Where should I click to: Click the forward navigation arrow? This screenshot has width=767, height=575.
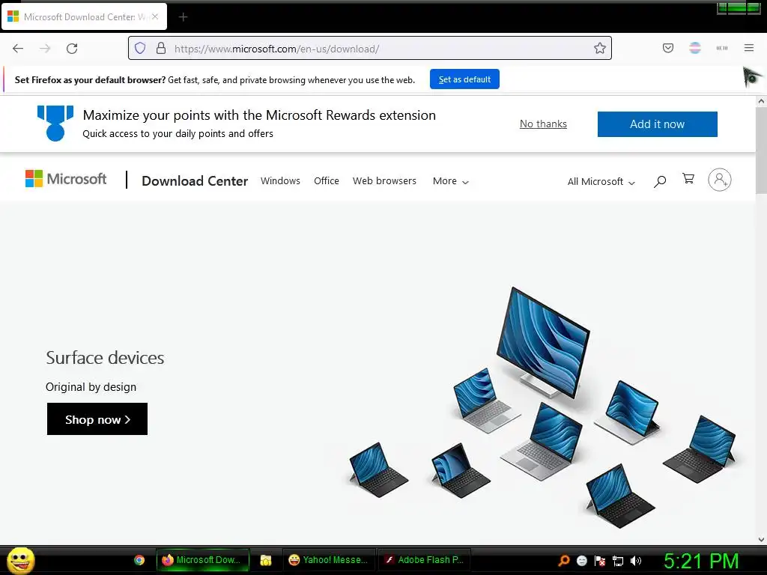point(45,49)
